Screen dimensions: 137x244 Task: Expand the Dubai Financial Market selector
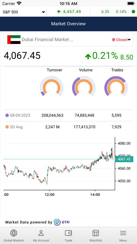click(68, 40)
